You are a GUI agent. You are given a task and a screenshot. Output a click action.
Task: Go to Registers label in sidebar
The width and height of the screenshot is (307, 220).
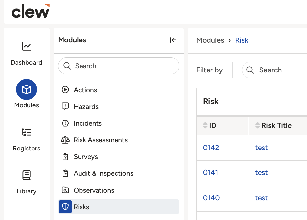point(27,149)
